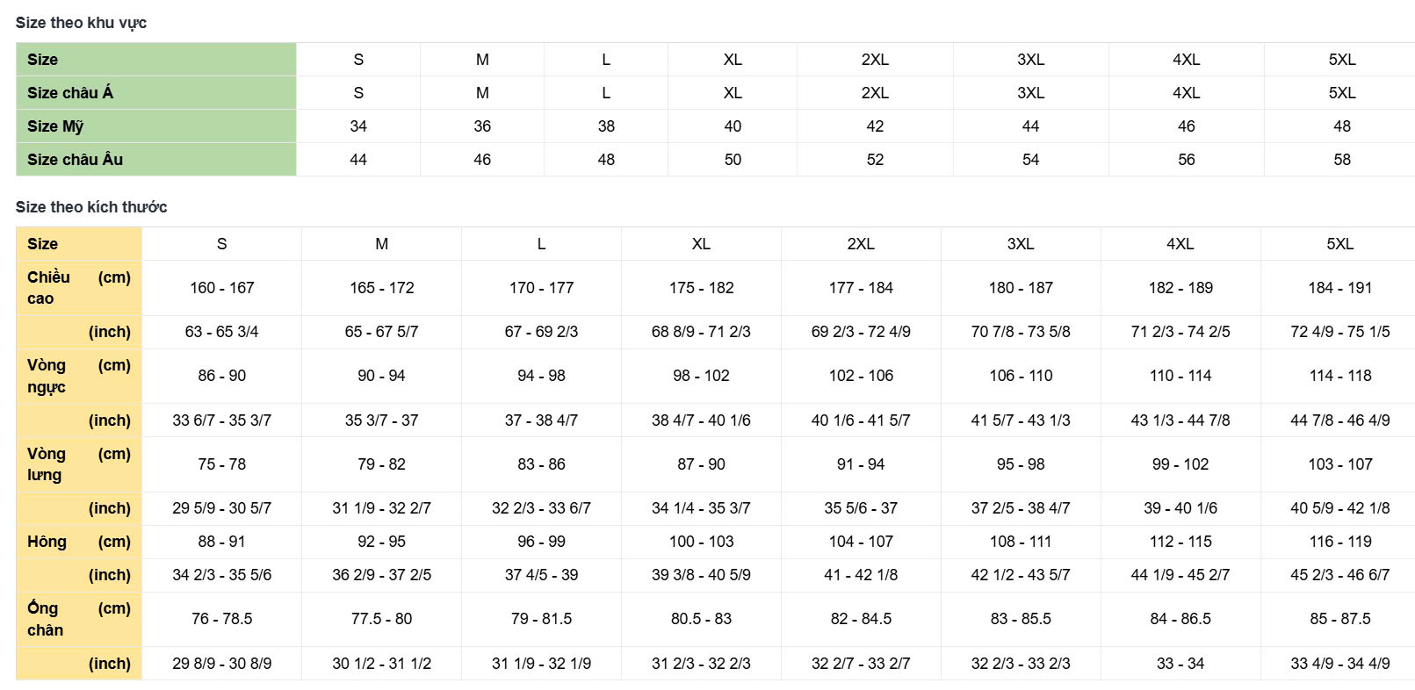Click the hip cell 104 - 107
Viewport: 1415px width, 690px height.
click(x=861, y=542)
